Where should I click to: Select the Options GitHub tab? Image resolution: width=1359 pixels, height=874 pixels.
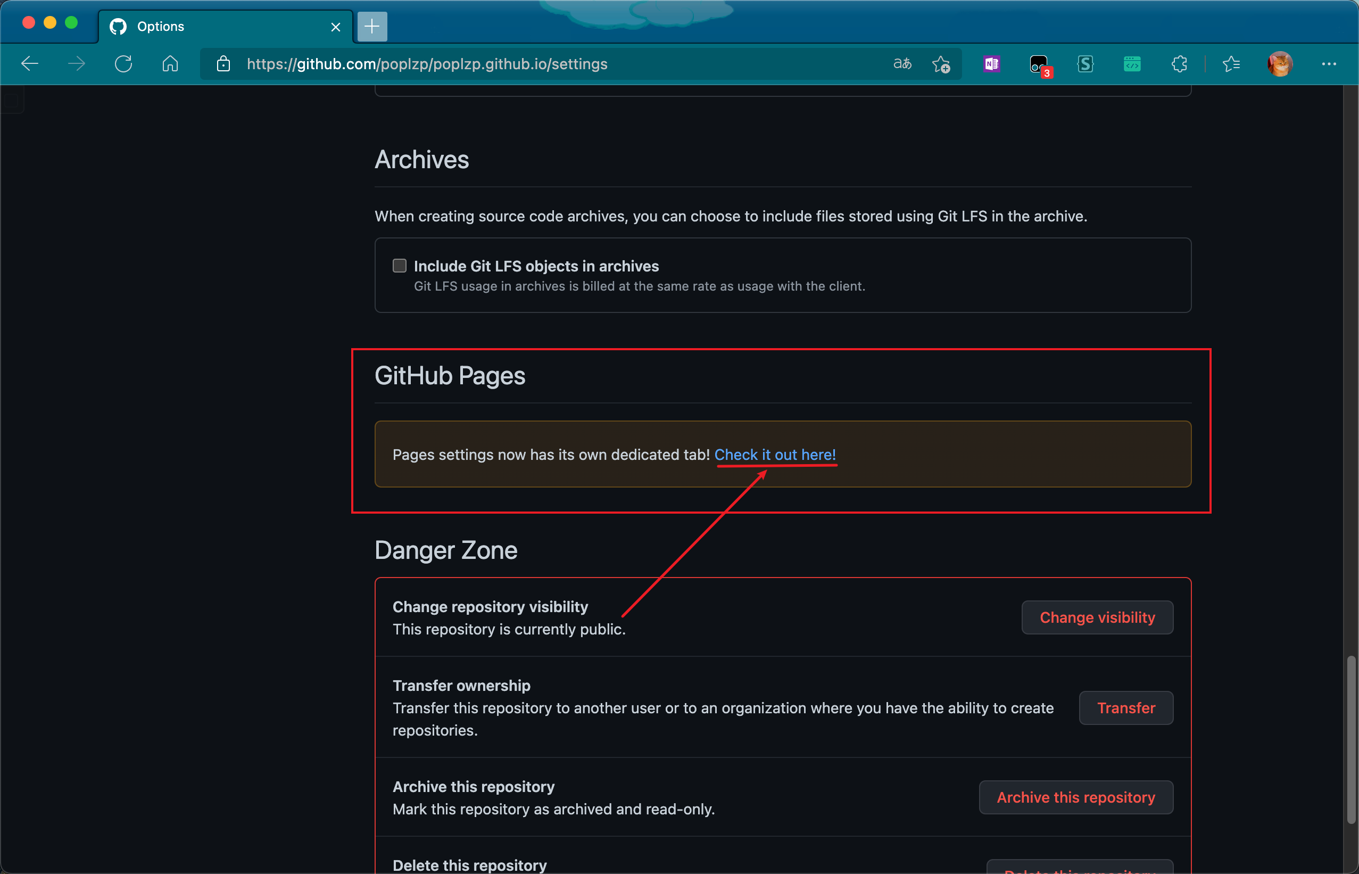click(226, 26)
